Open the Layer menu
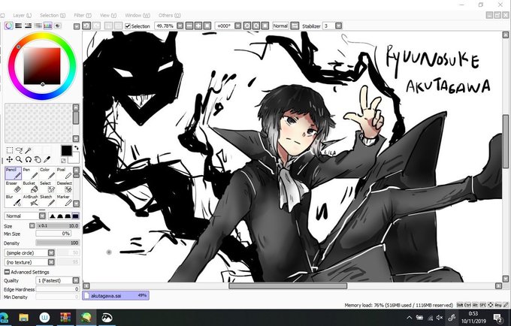Viewport: 511px width, 326px height. point(22,15)
